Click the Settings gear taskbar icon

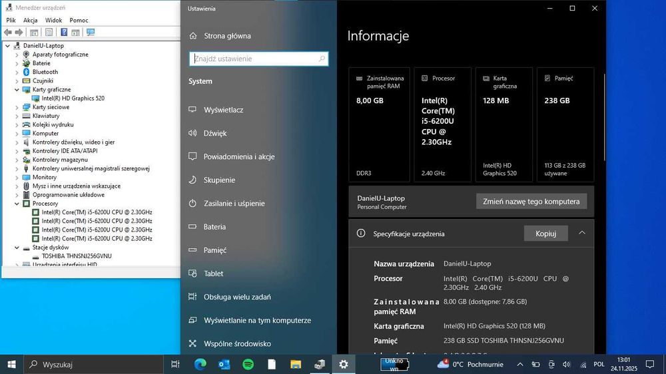[343, 364]
